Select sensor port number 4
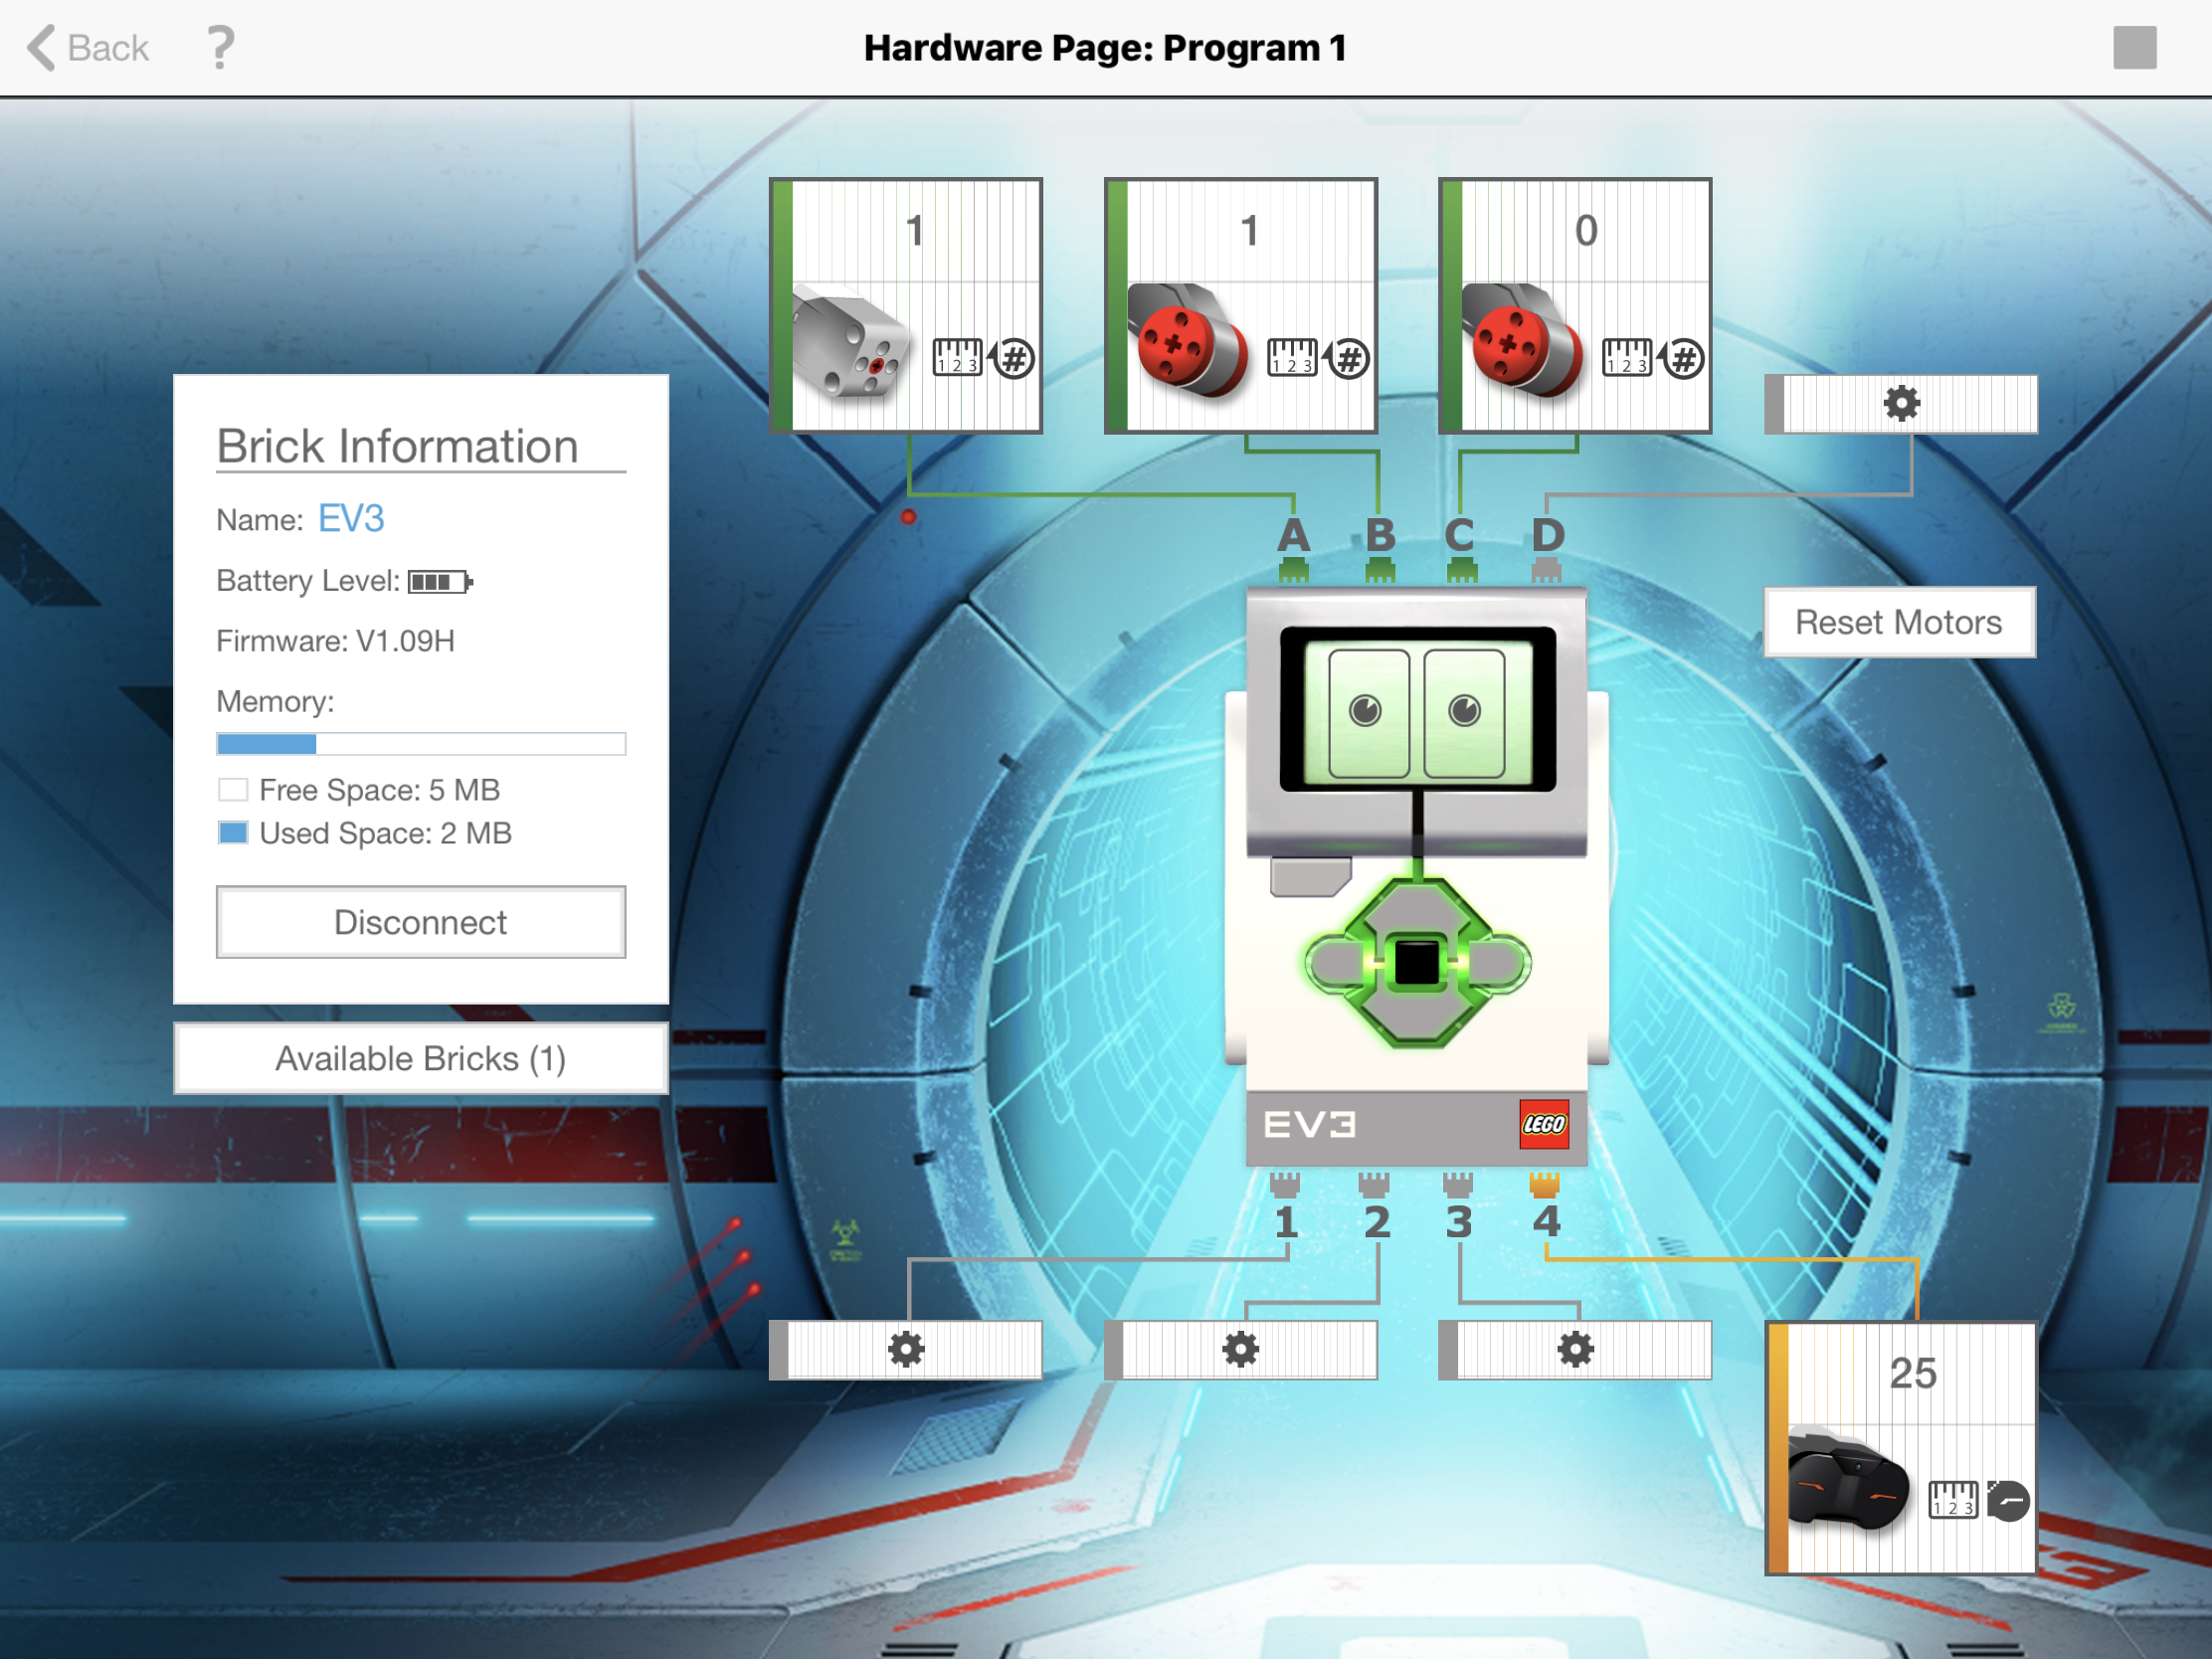Image resolution: width=2212 pixels, height=1659 pixels. (x=1547, y=1222)
